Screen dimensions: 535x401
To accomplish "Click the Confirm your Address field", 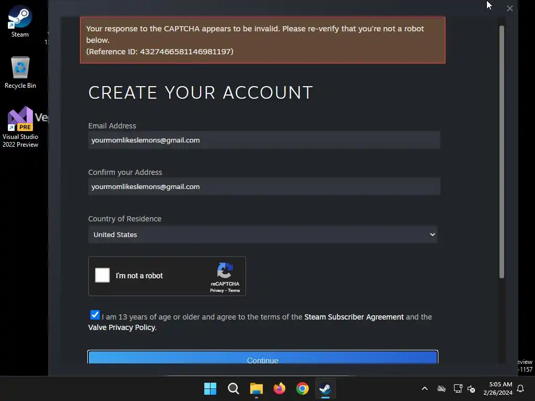I will pyautogui.click(x=264, y=186).
